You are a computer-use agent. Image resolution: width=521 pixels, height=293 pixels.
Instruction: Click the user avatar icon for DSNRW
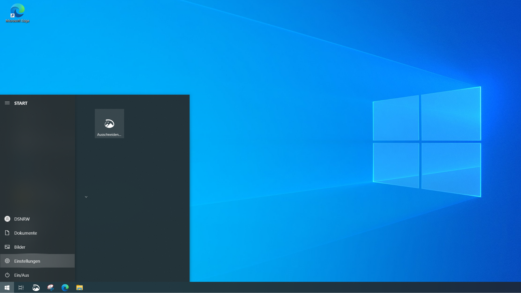[x=7, y=219]
